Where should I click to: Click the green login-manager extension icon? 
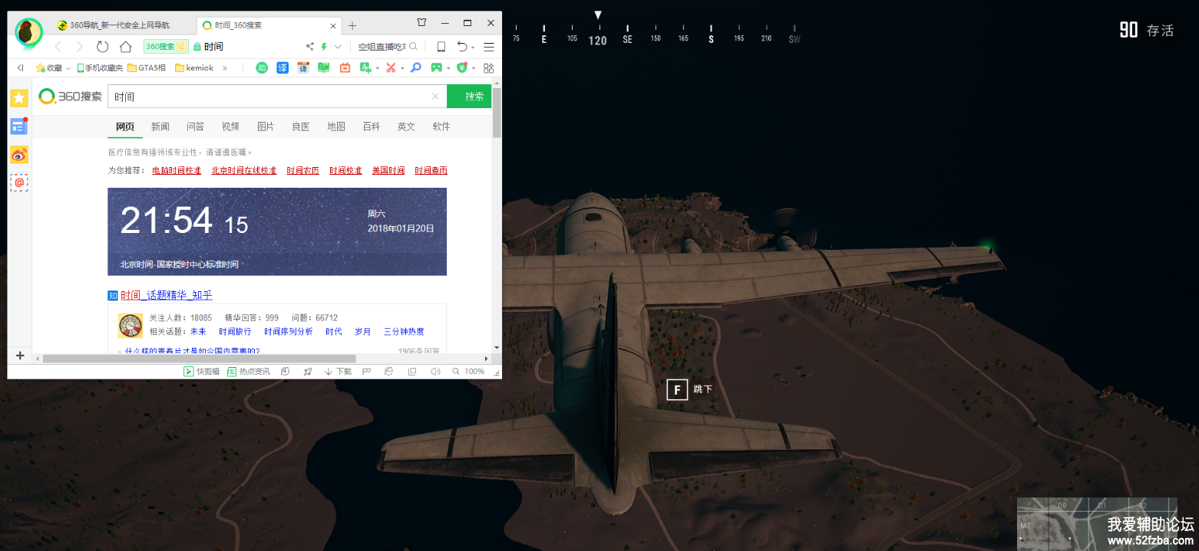coord(365,68)
